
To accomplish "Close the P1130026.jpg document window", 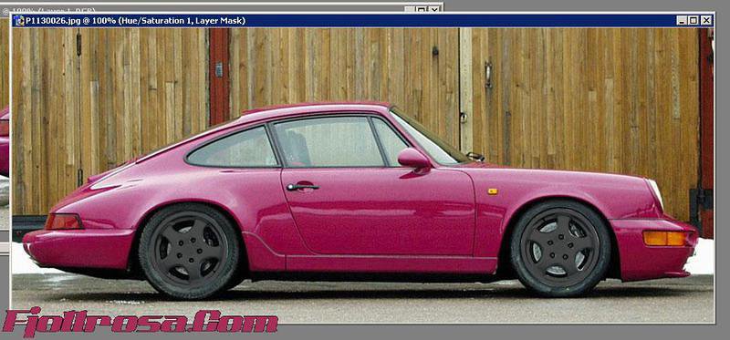I will click(x=706, y=20).
